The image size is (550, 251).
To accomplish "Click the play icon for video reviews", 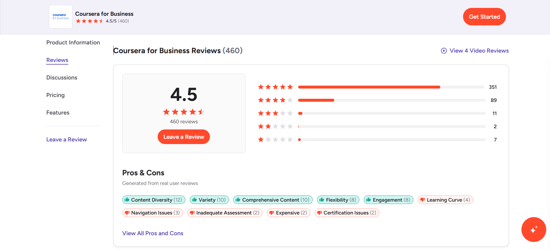I will [x=444, y=51].
